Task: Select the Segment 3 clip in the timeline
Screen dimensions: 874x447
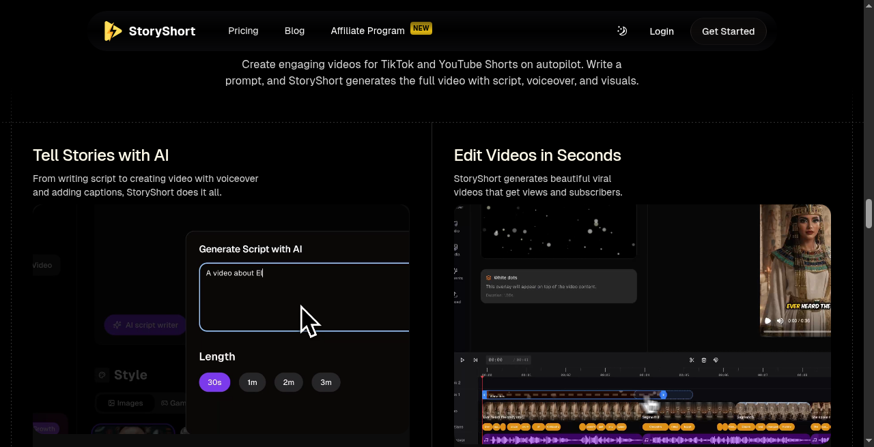Action: [688, 410]
